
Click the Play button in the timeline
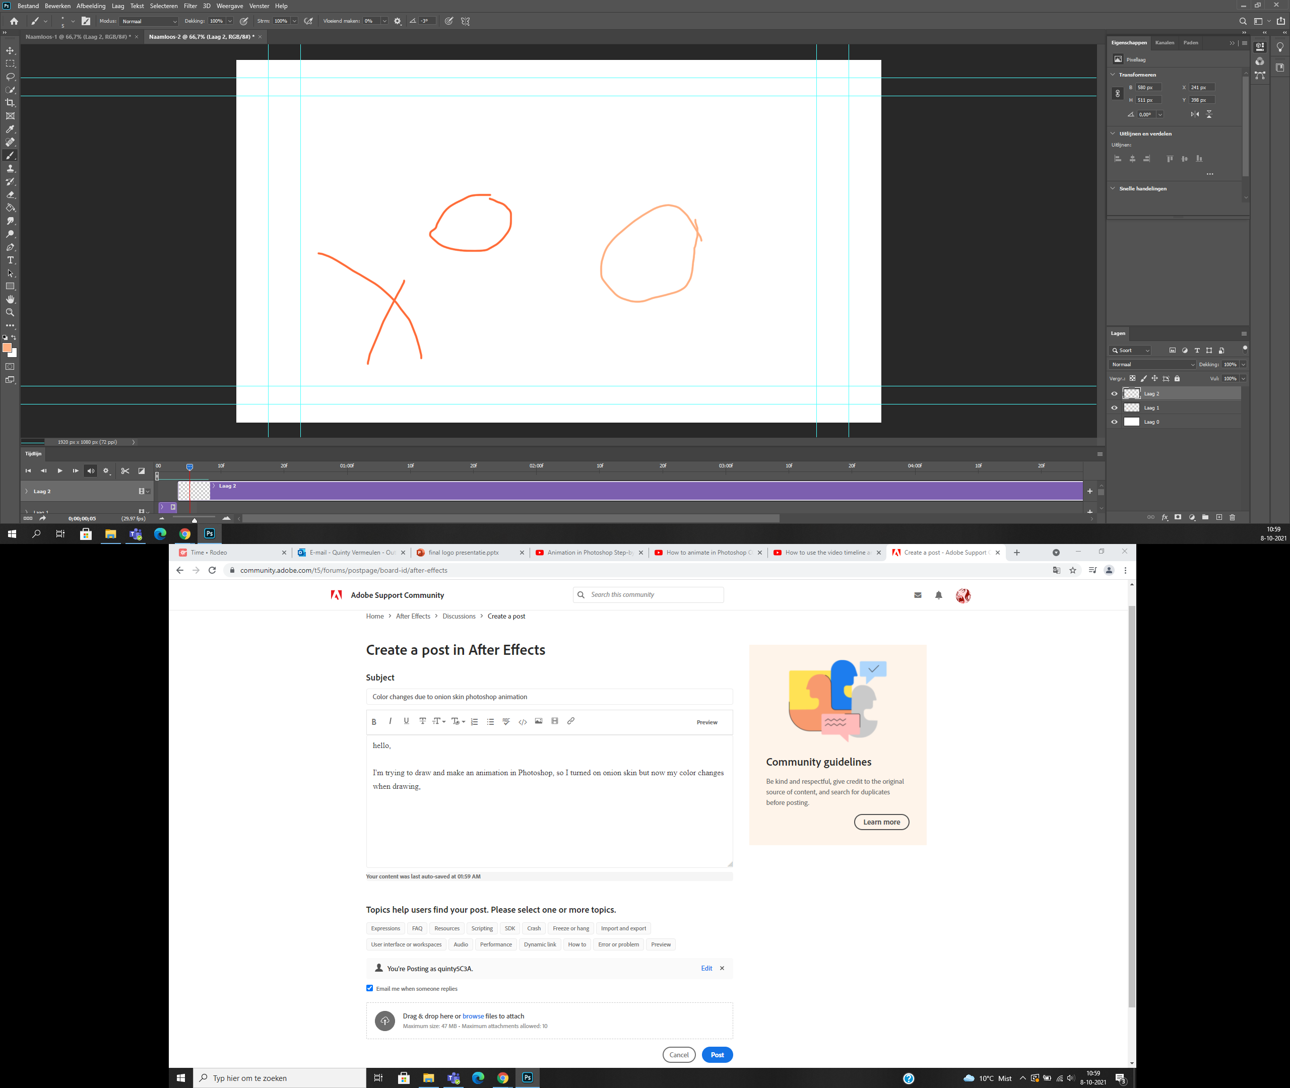click(59, 470)
